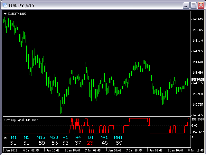206x155 pixels.
Task: Expand the EURJPY,M15 chart triangle menu
Action: pyautogui.click(x=5, y=14)
